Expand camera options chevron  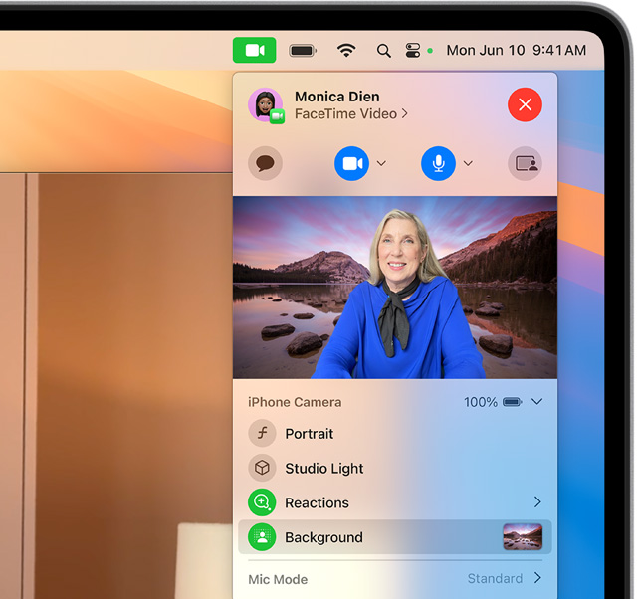(x=381, y=163)
